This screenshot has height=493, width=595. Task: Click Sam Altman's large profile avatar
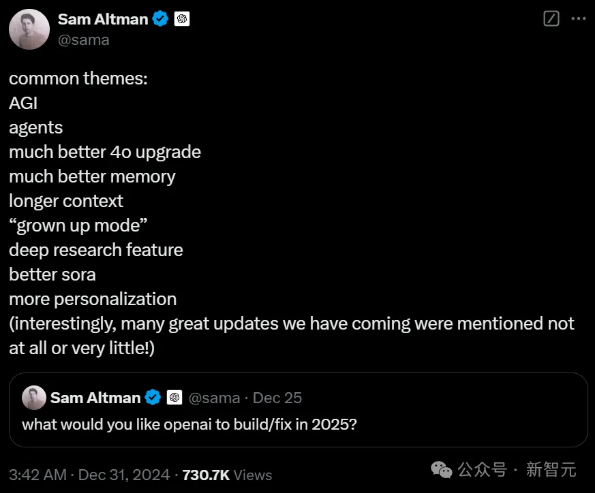click(29, 29)
